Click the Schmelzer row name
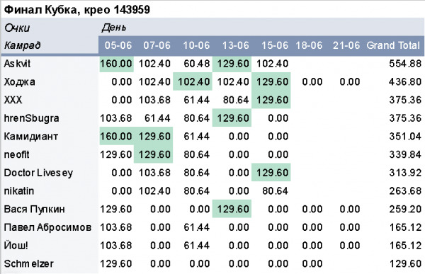Screen dimensions: 425x274 (29, 263)
